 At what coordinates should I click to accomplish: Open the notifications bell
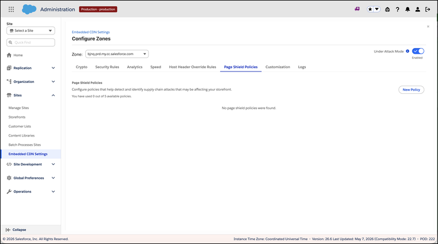(x=407, y=9)
